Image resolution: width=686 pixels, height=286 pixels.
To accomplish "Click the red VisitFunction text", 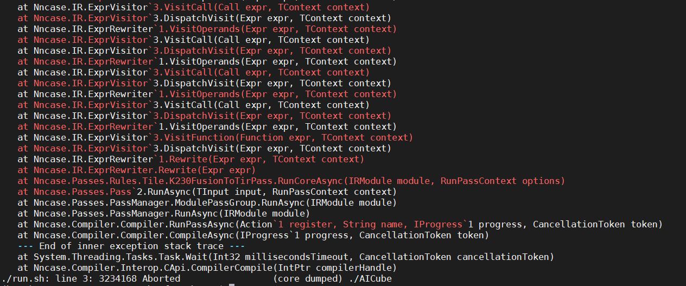I will pos(283,137).
